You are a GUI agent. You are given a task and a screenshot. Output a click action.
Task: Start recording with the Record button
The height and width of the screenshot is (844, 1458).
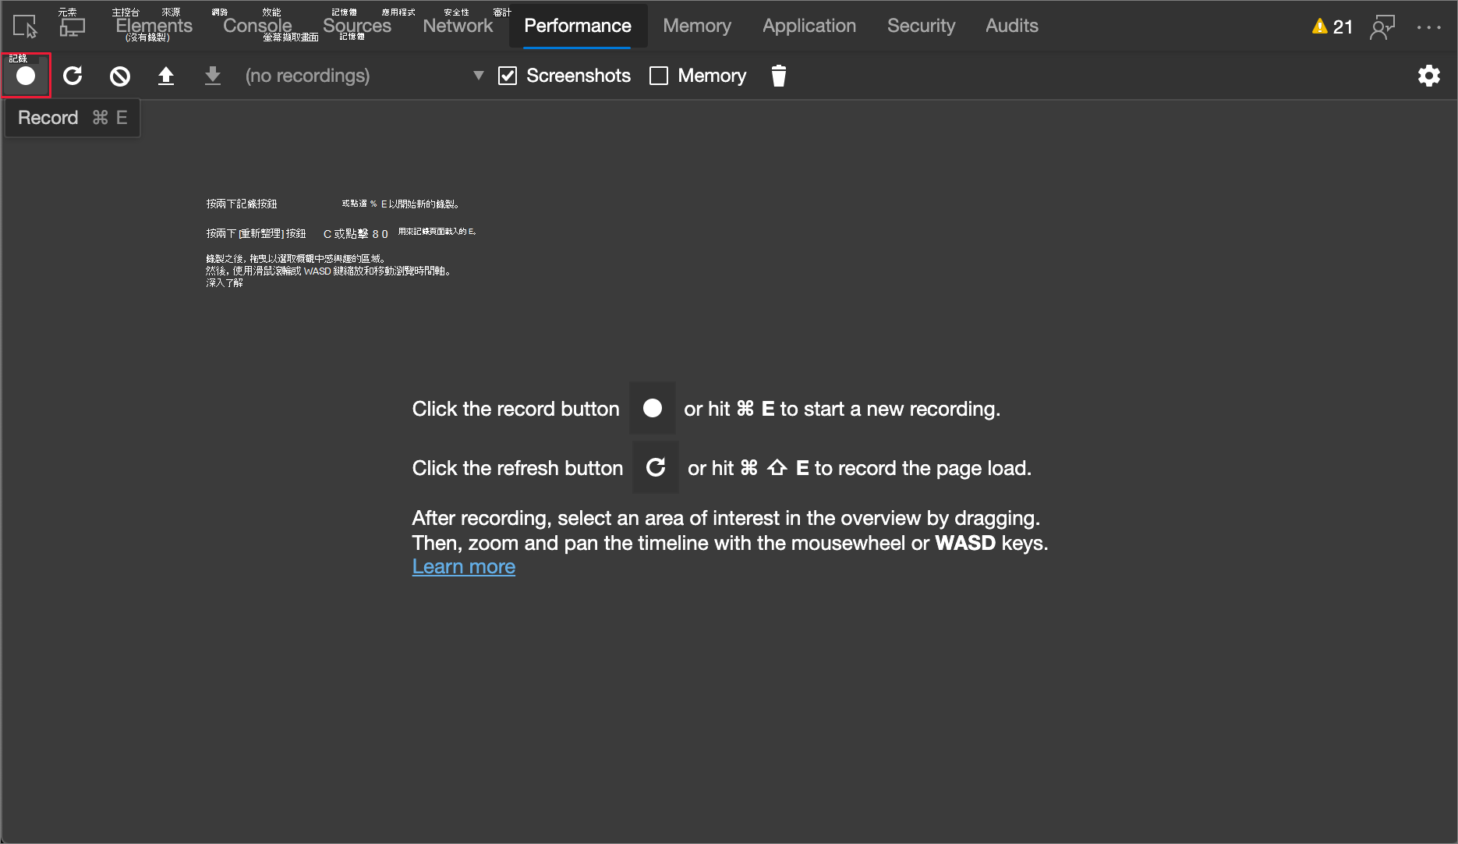tap(26, 76)
